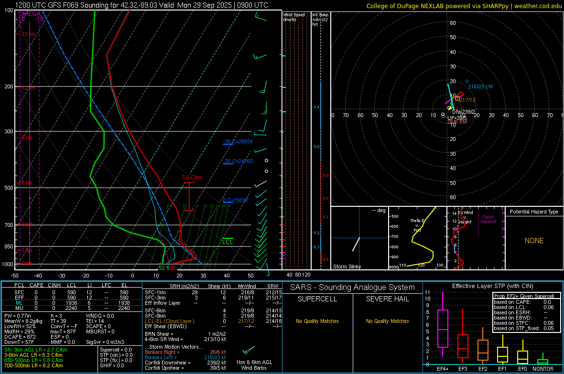This screenshot has height=374, width=564.
Task: Click the Corfidi Downshear vector line
Action: tap(185, 363)
